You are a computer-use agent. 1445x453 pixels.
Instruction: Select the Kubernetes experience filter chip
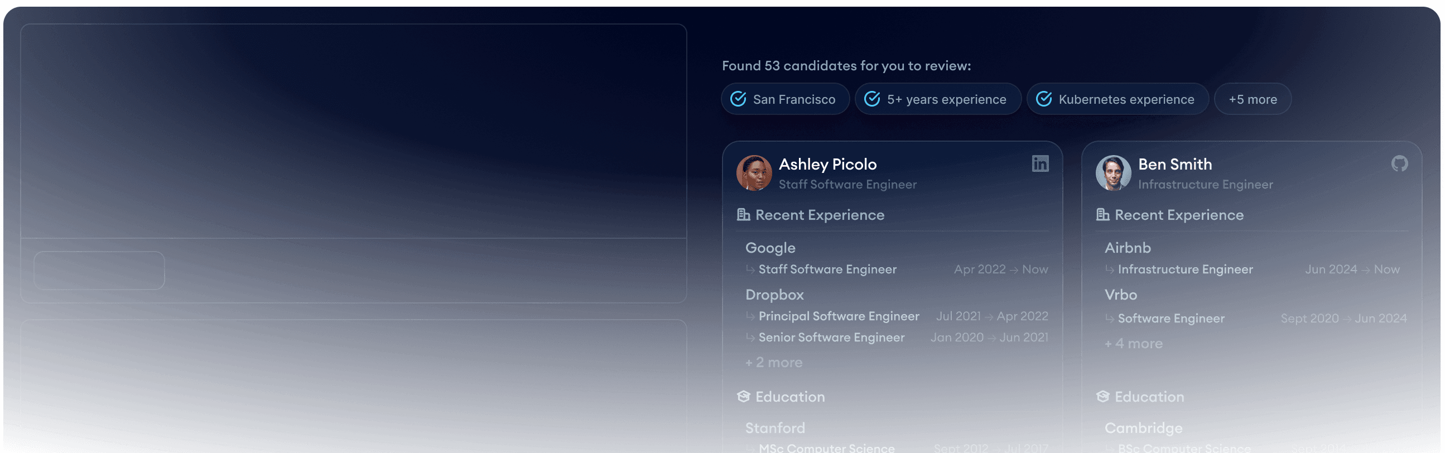(x=1117, y=99)
